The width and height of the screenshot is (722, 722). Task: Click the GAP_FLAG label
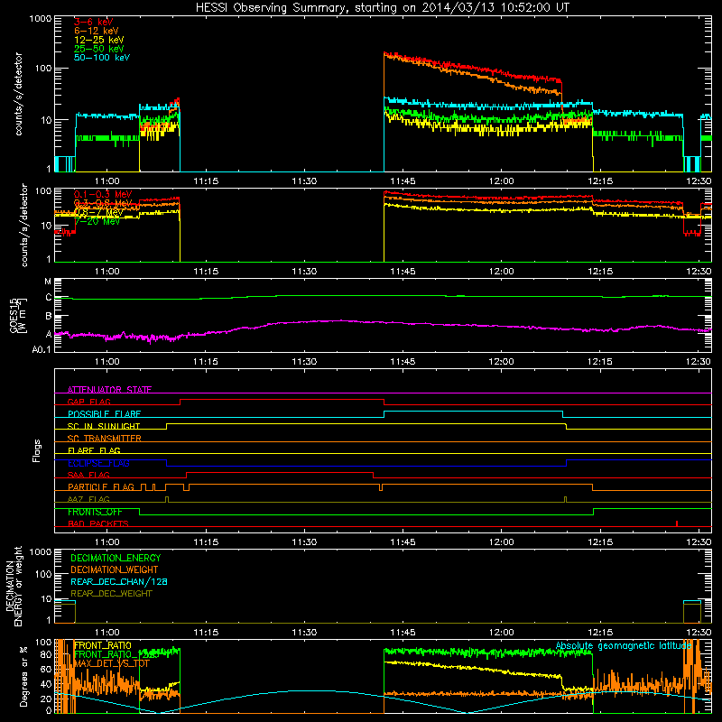(88, 402)
